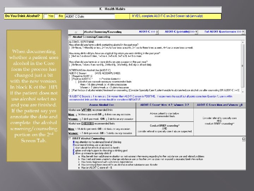Click into the AUDIT-C Date field
This screenshot has width=254, height=191.
90,16
